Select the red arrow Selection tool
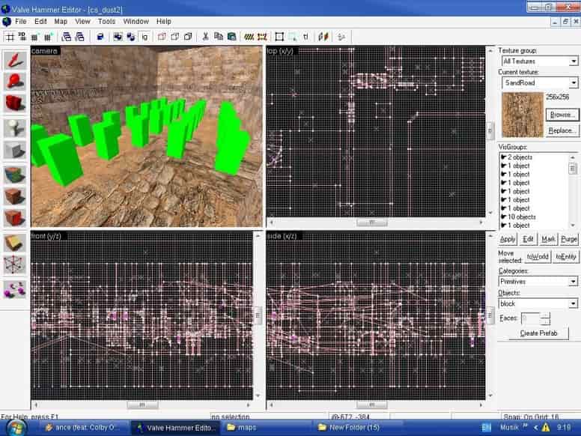Image resolution: width=581 pixels, height=436 pixels. click(x=15, y=61)
